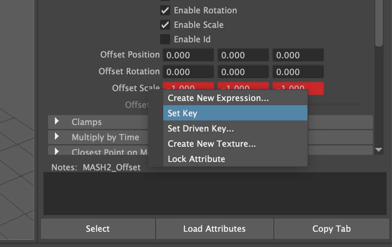Click the third Offset Position field

click(298, 55)
